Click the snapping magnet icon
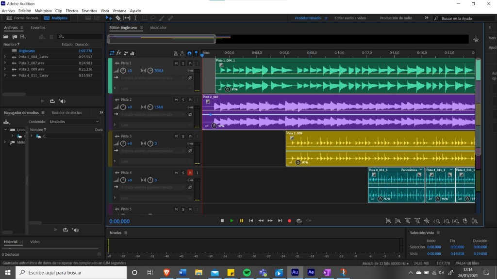Image resolution: width=497 pixels, height=279 pixels. pos(189,53)
